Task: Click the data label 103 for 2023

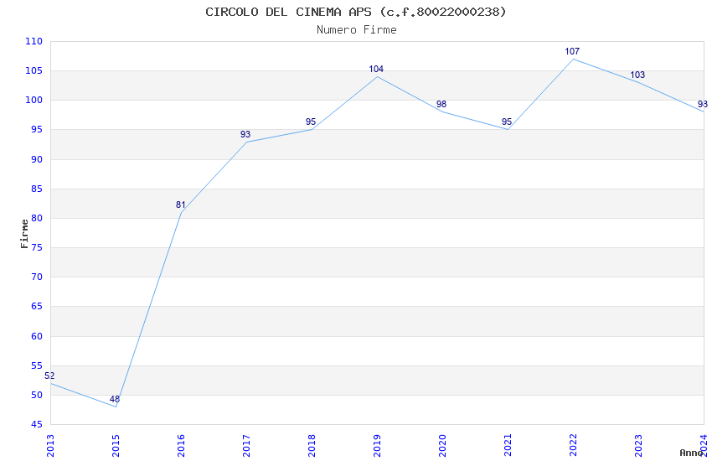Action: (637, 75)
